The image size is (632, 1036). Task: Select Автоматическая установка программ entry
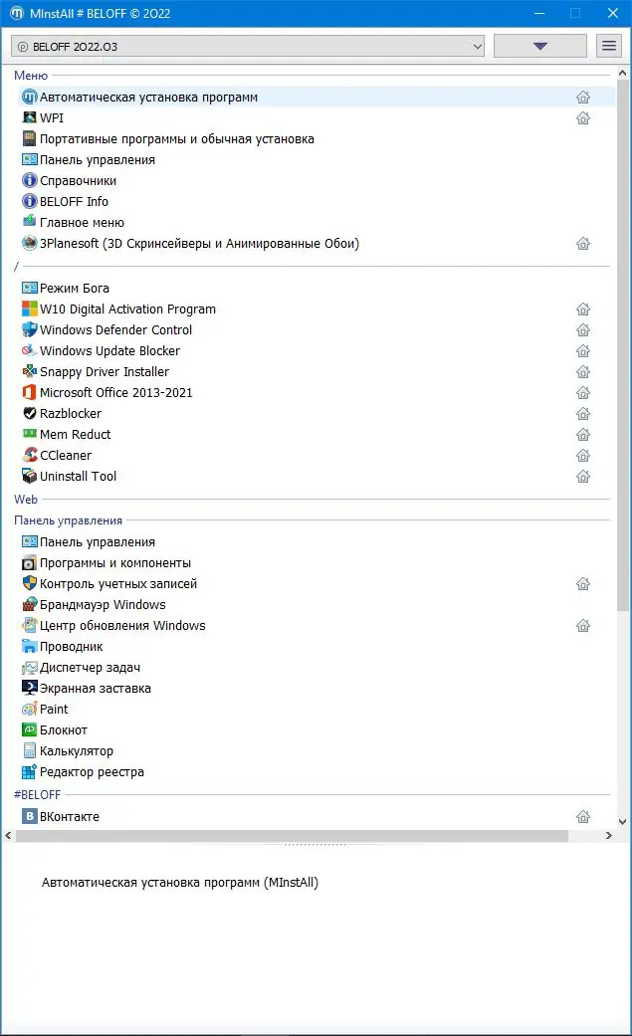(x=148, y=98)
